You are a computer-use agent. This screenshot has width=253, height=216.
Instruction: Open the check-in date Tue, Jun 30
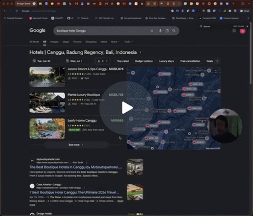pos(46,61)
